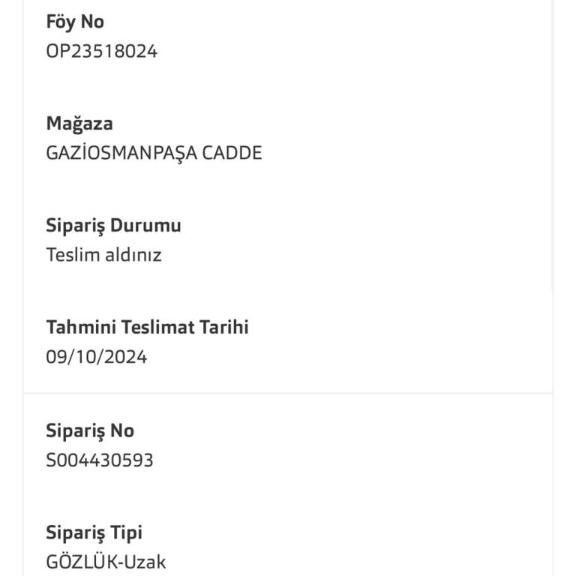Click the Sipariş Tipi label
Viewport: 576px width, 576px height.
[x=94, y=532]
